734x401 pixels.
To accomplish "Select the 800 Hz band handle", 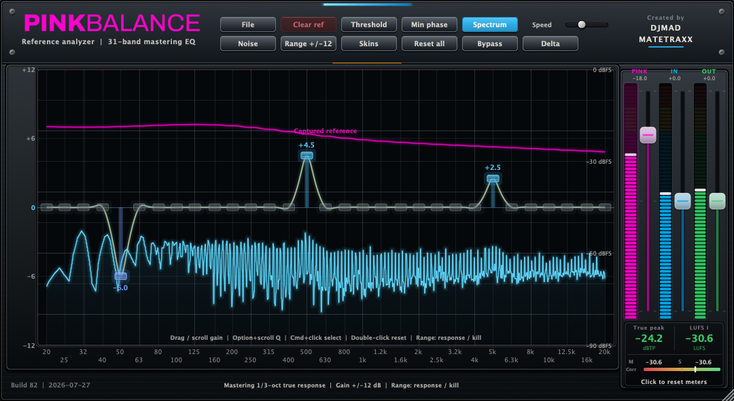I will (344, 207).
